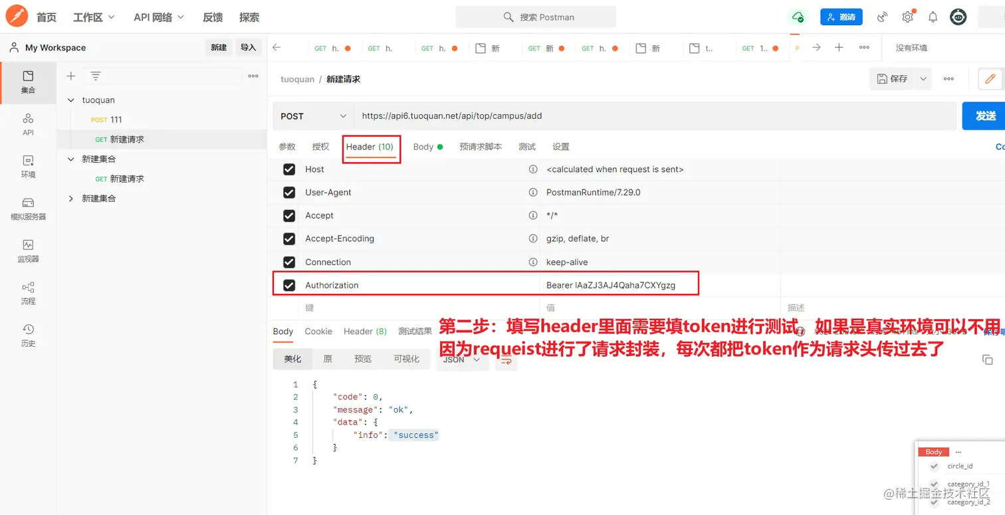Image resolution: width=1005 pixels, height=515 pixels.
Task: Click the forward arrow in tab bar
Action: [816, 47]
